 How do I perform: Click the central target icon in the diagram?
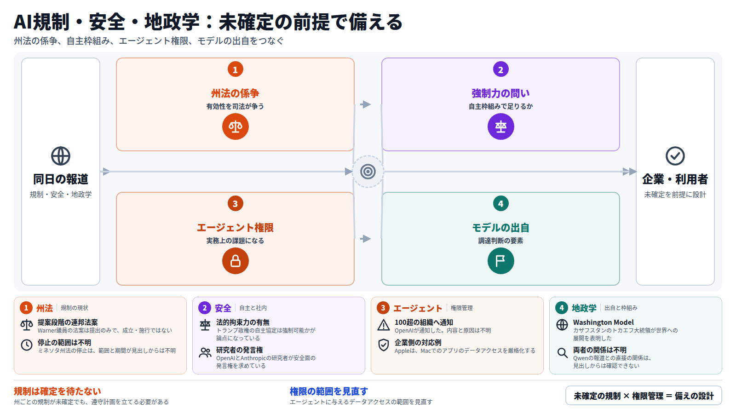click(x=368, y=172)
